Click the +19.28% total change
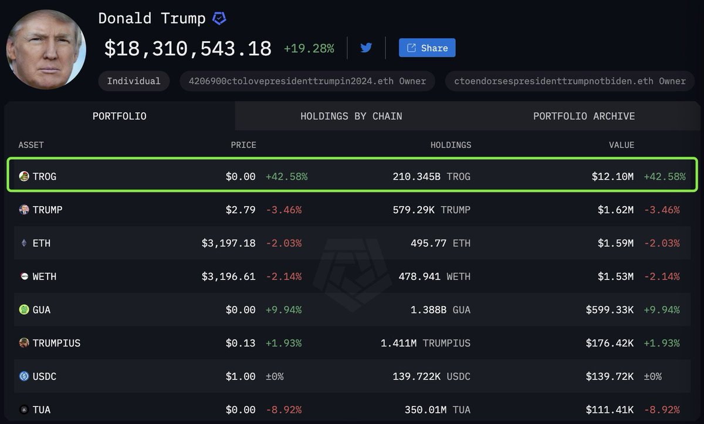 309,48
